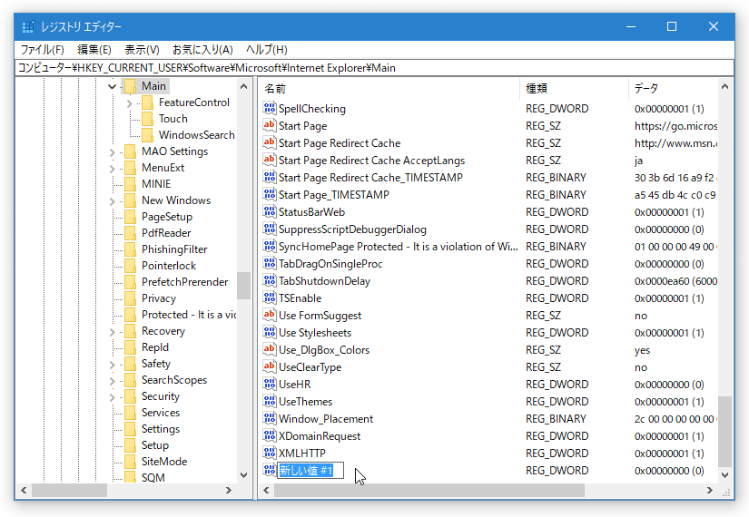Click the UseThemes value icon
The width and height of the screenshot is (749, 517).
pos(270,402)
